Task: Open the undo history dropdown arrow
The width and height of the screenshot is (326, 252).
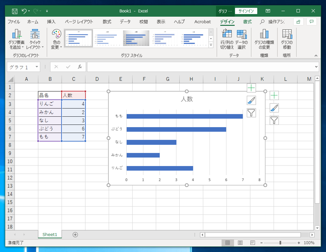Action: (29, 11)
